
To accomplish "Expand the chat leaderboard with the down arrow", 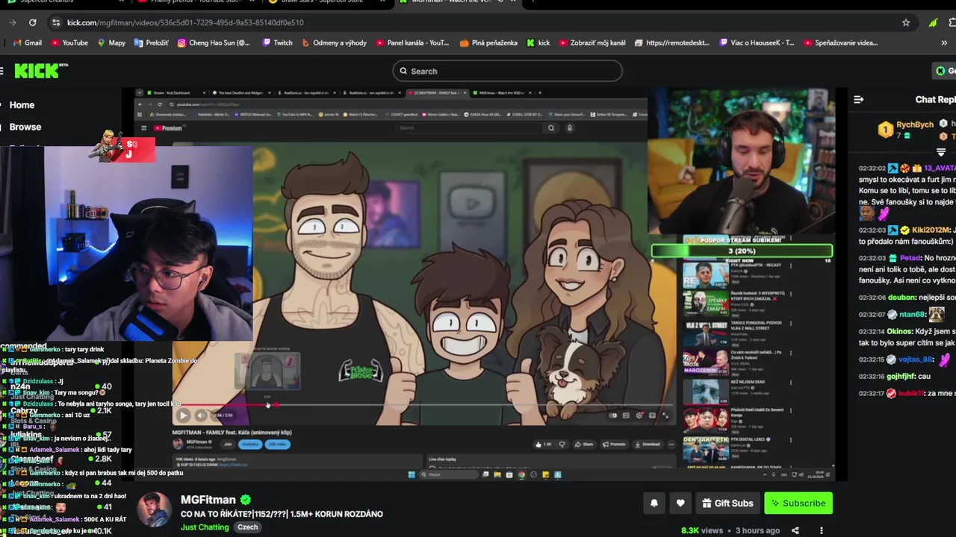I will click(x=941, y=151).
